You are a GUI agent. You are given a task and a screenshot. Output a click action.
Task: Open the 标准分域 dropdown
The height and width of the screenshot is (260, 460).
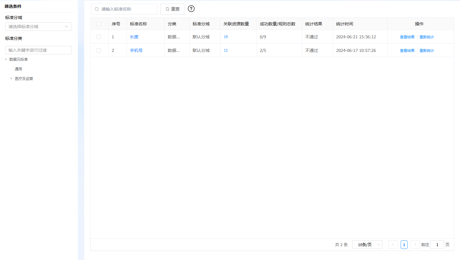38,27
